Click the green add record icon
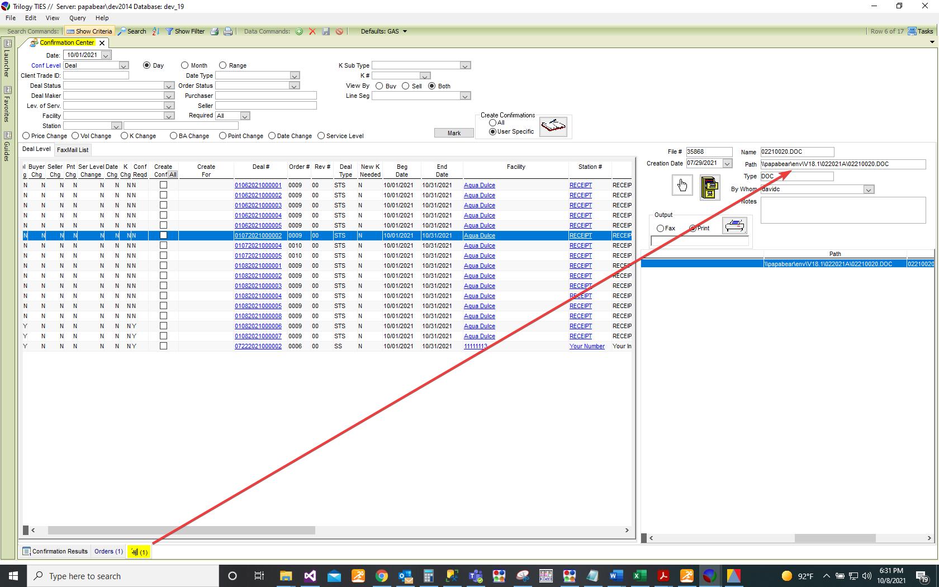The height and width of the screenshot is (587, 939). tap(299, 31)
